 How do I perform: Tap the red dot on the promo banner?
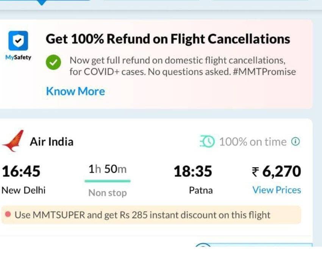pos(8,215)
